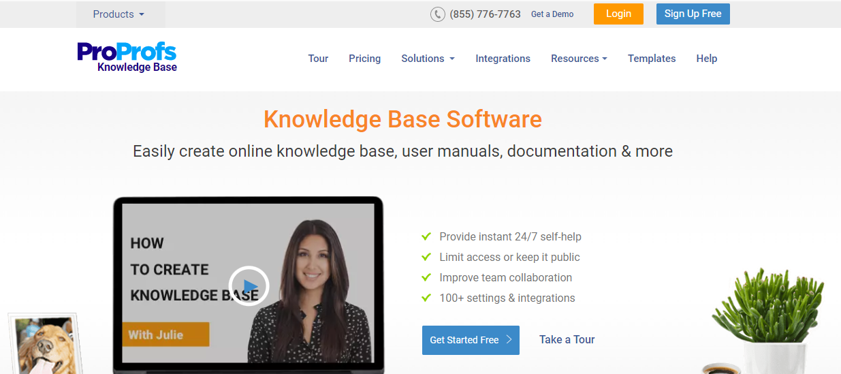Click the phone icon beside the number
The height and width of the screenshot is (374, 841).
click(x=438, y=14)
